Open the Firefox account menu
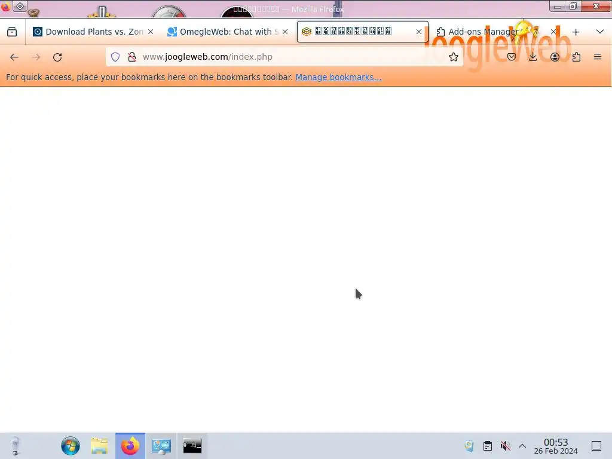This screenshot has height=459, width=612. 555,57
